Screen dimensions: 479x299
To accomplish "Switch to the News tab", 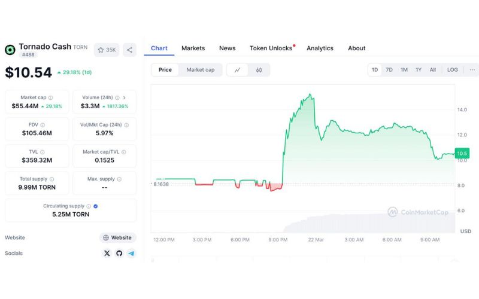I will tap(228, 48).
